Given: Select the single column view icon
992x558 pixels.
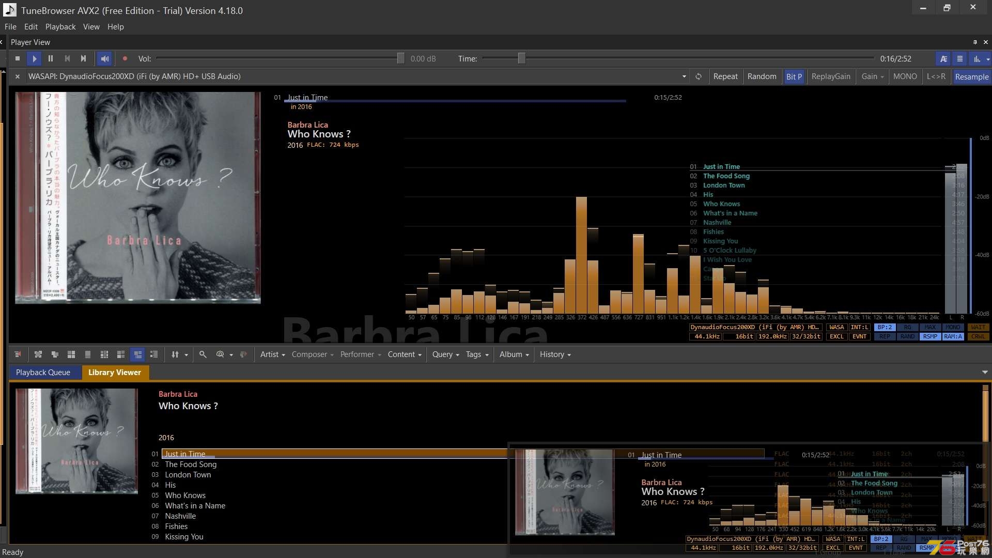Looking at the screenshot, I should coord(88,354).
